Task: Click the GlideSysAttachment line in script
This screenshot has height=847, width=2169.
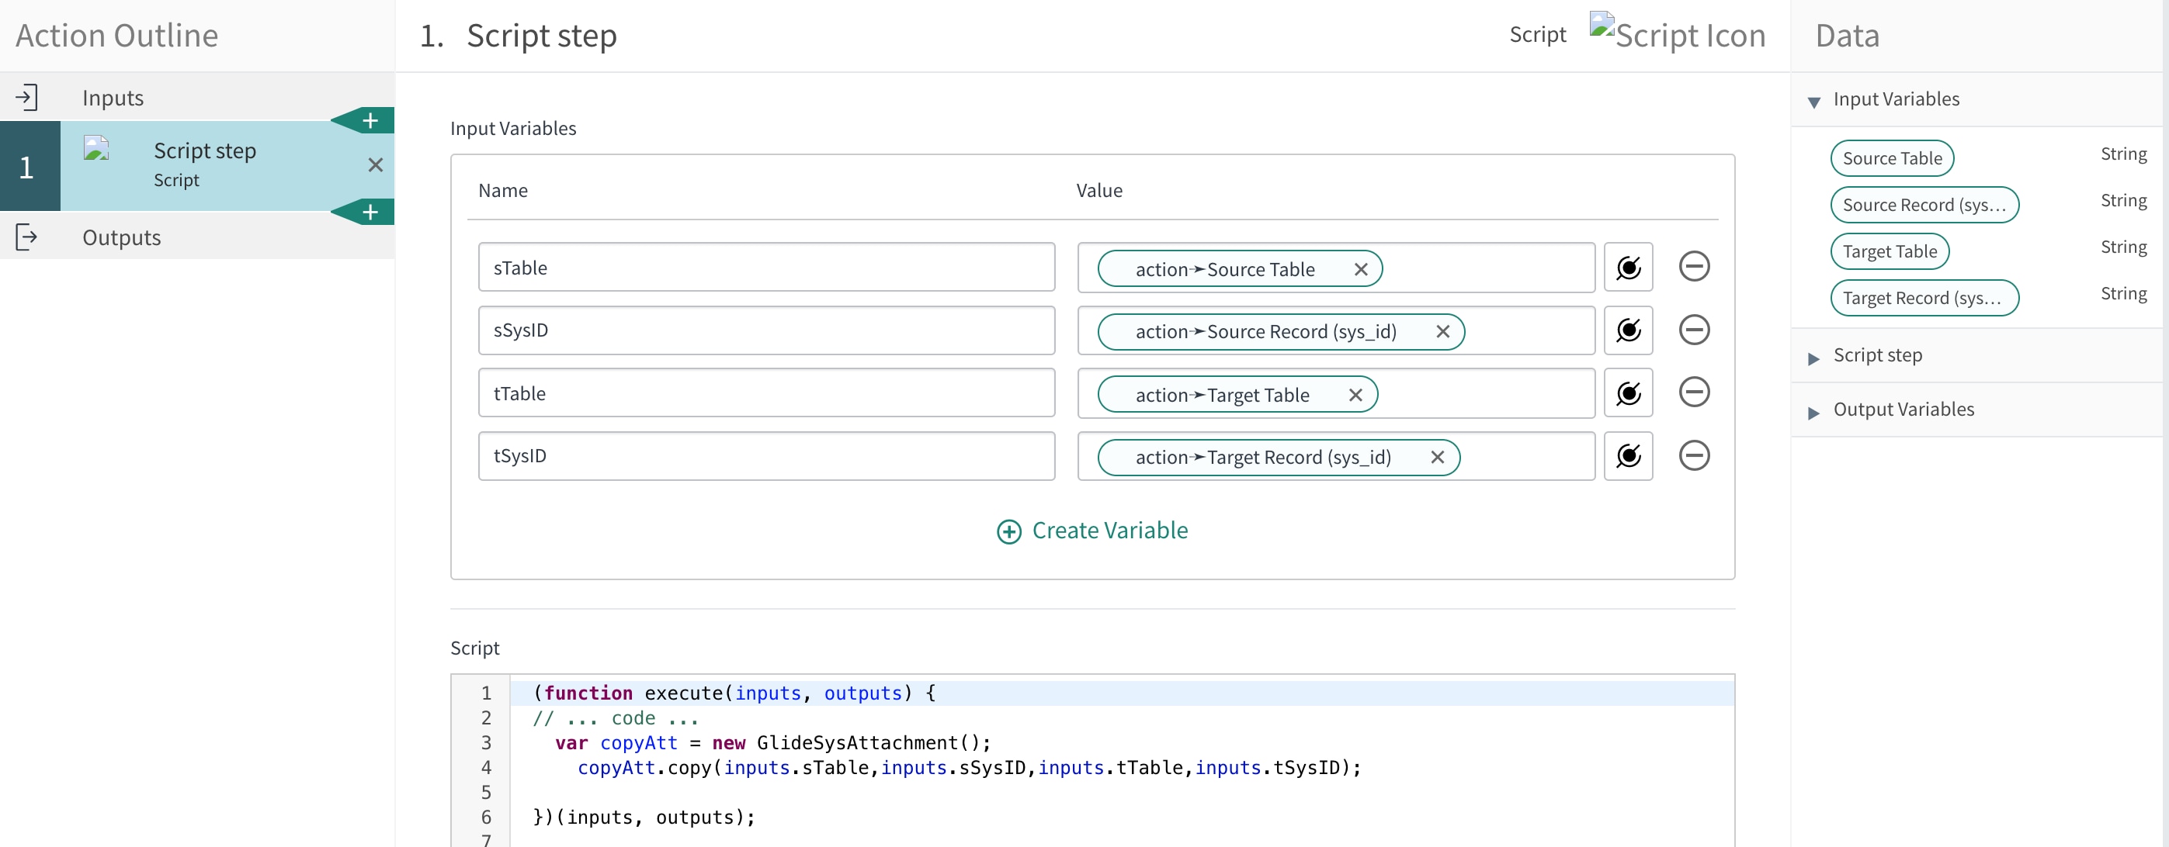Action: click(x=773, y=743)
